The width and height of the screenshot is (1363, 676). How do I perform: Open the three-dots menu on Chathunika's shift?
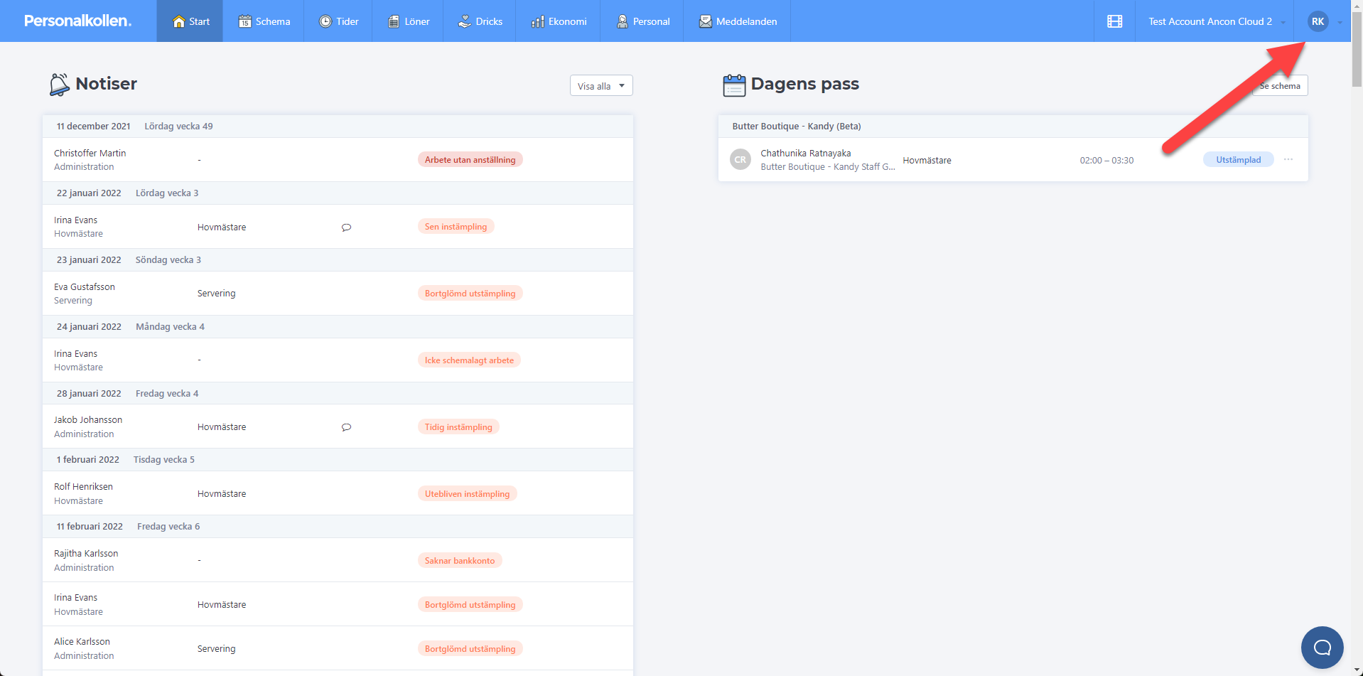1288,159
